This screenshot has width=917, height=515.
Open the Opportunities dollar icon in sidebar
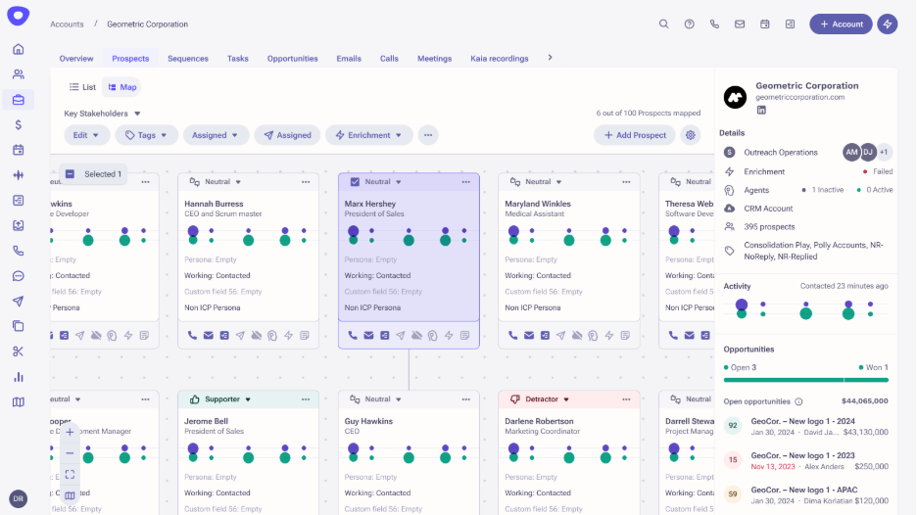(19, 124)
